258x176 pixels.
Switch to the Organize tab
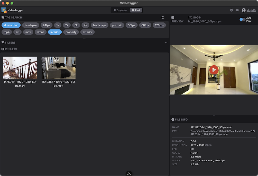(120, 10)
